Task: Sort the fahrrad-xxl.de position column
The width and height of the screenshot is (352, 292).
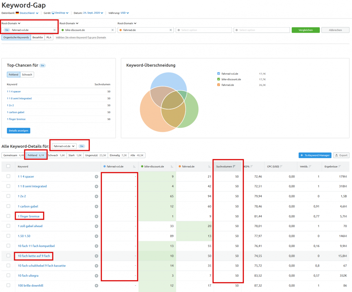Action: click(x=134, y=166)
